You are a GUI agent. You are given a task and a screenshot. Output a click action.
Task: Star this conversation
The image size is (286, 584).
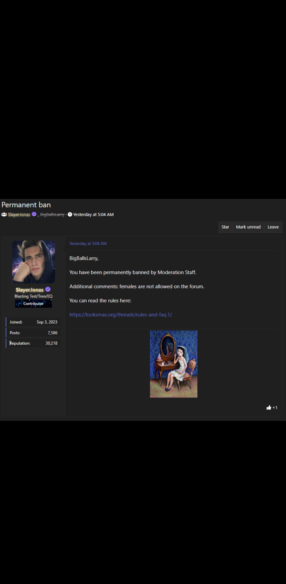(225, 227)
